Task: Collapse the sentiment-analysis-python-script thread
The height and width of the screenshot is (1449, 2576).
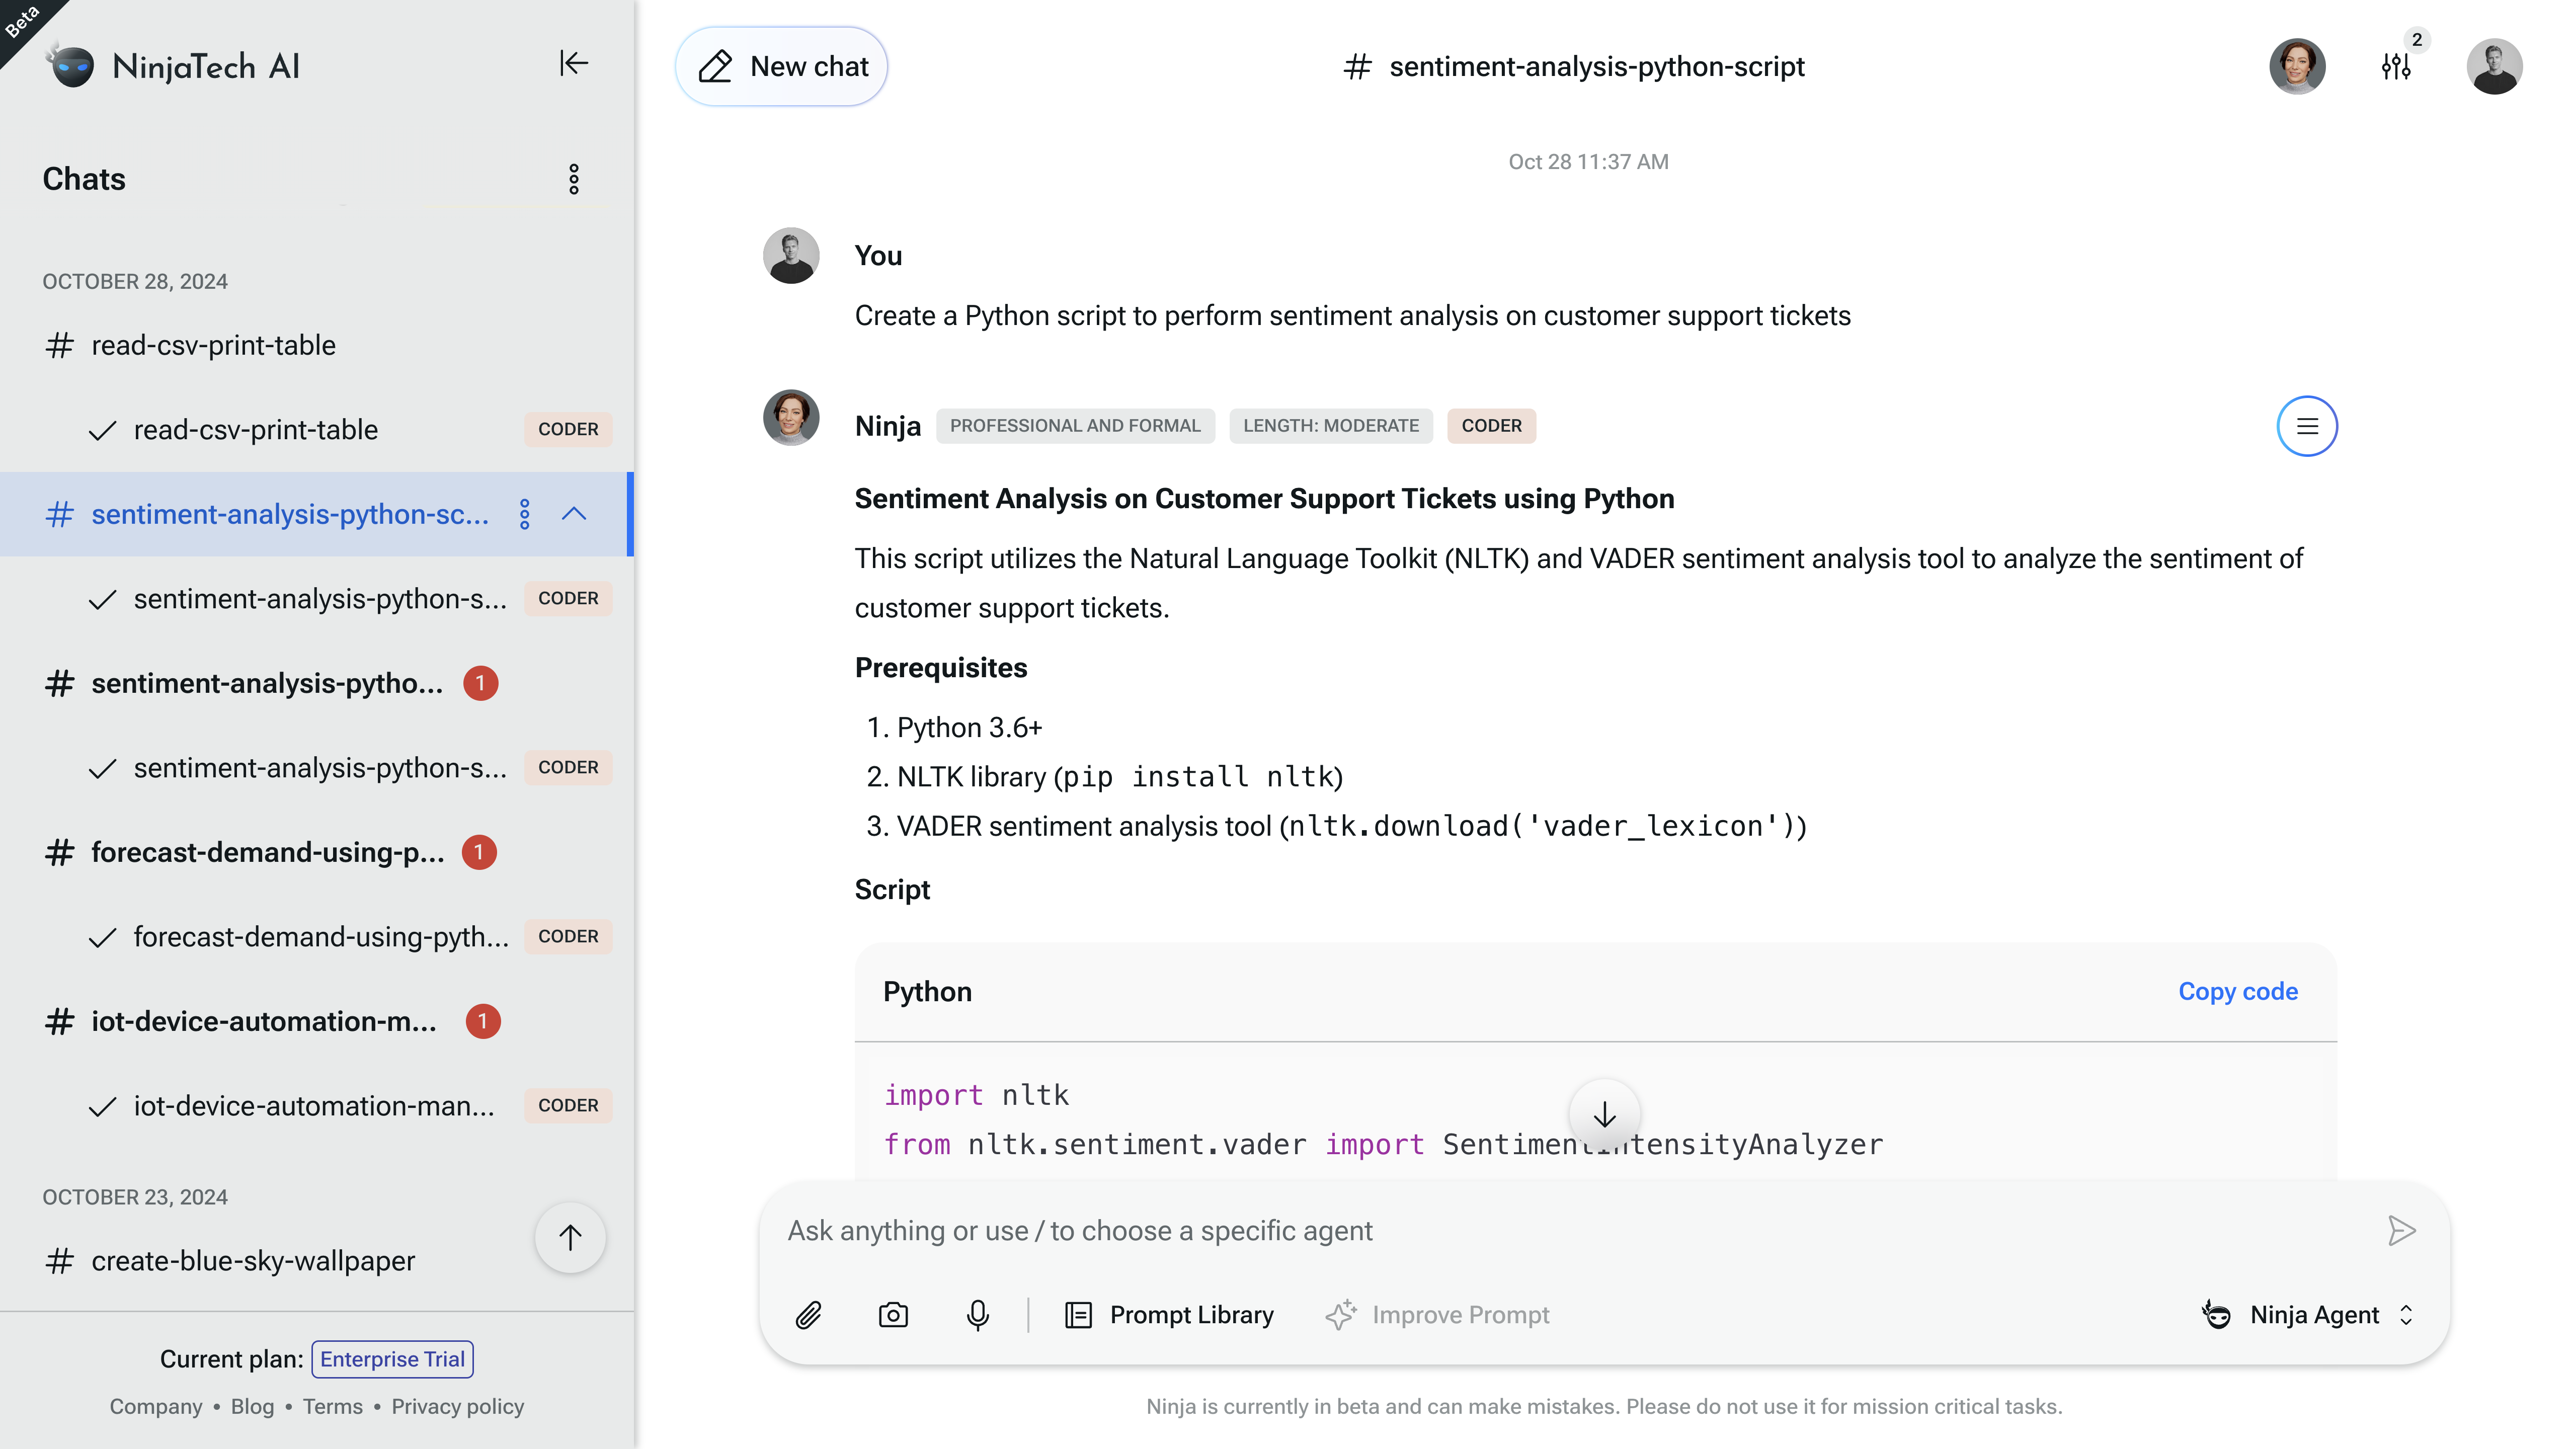Action: [x=573, y=514]
